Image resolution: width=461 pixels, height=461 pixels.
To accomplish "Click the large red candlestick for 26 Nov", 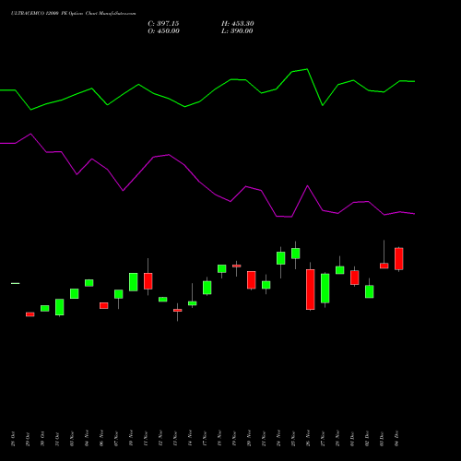I will click(311, 290).
